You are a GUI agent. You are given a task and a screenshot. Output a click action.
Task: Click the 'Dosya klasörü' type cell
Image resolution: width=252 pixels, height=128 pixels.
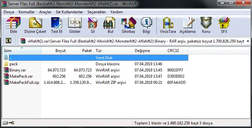[107, 64]
